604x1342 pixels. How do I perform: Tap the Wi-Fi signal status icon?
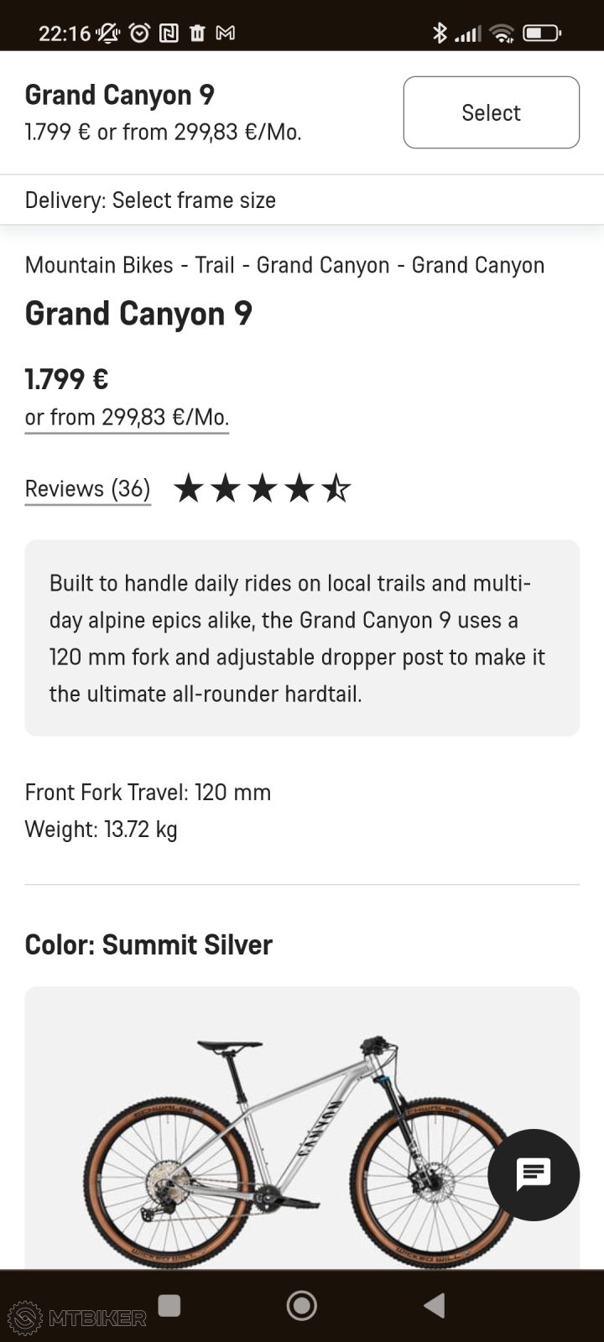click(x=502, y=34)
